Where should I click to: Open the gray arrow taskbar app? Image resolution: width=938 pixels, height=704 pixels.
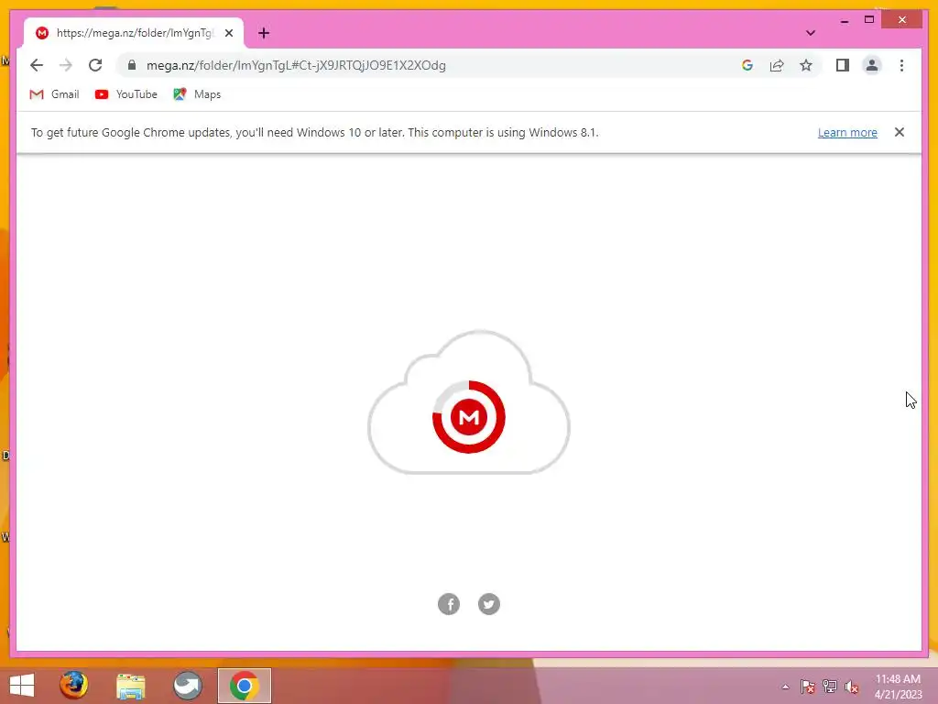(188, 686)
